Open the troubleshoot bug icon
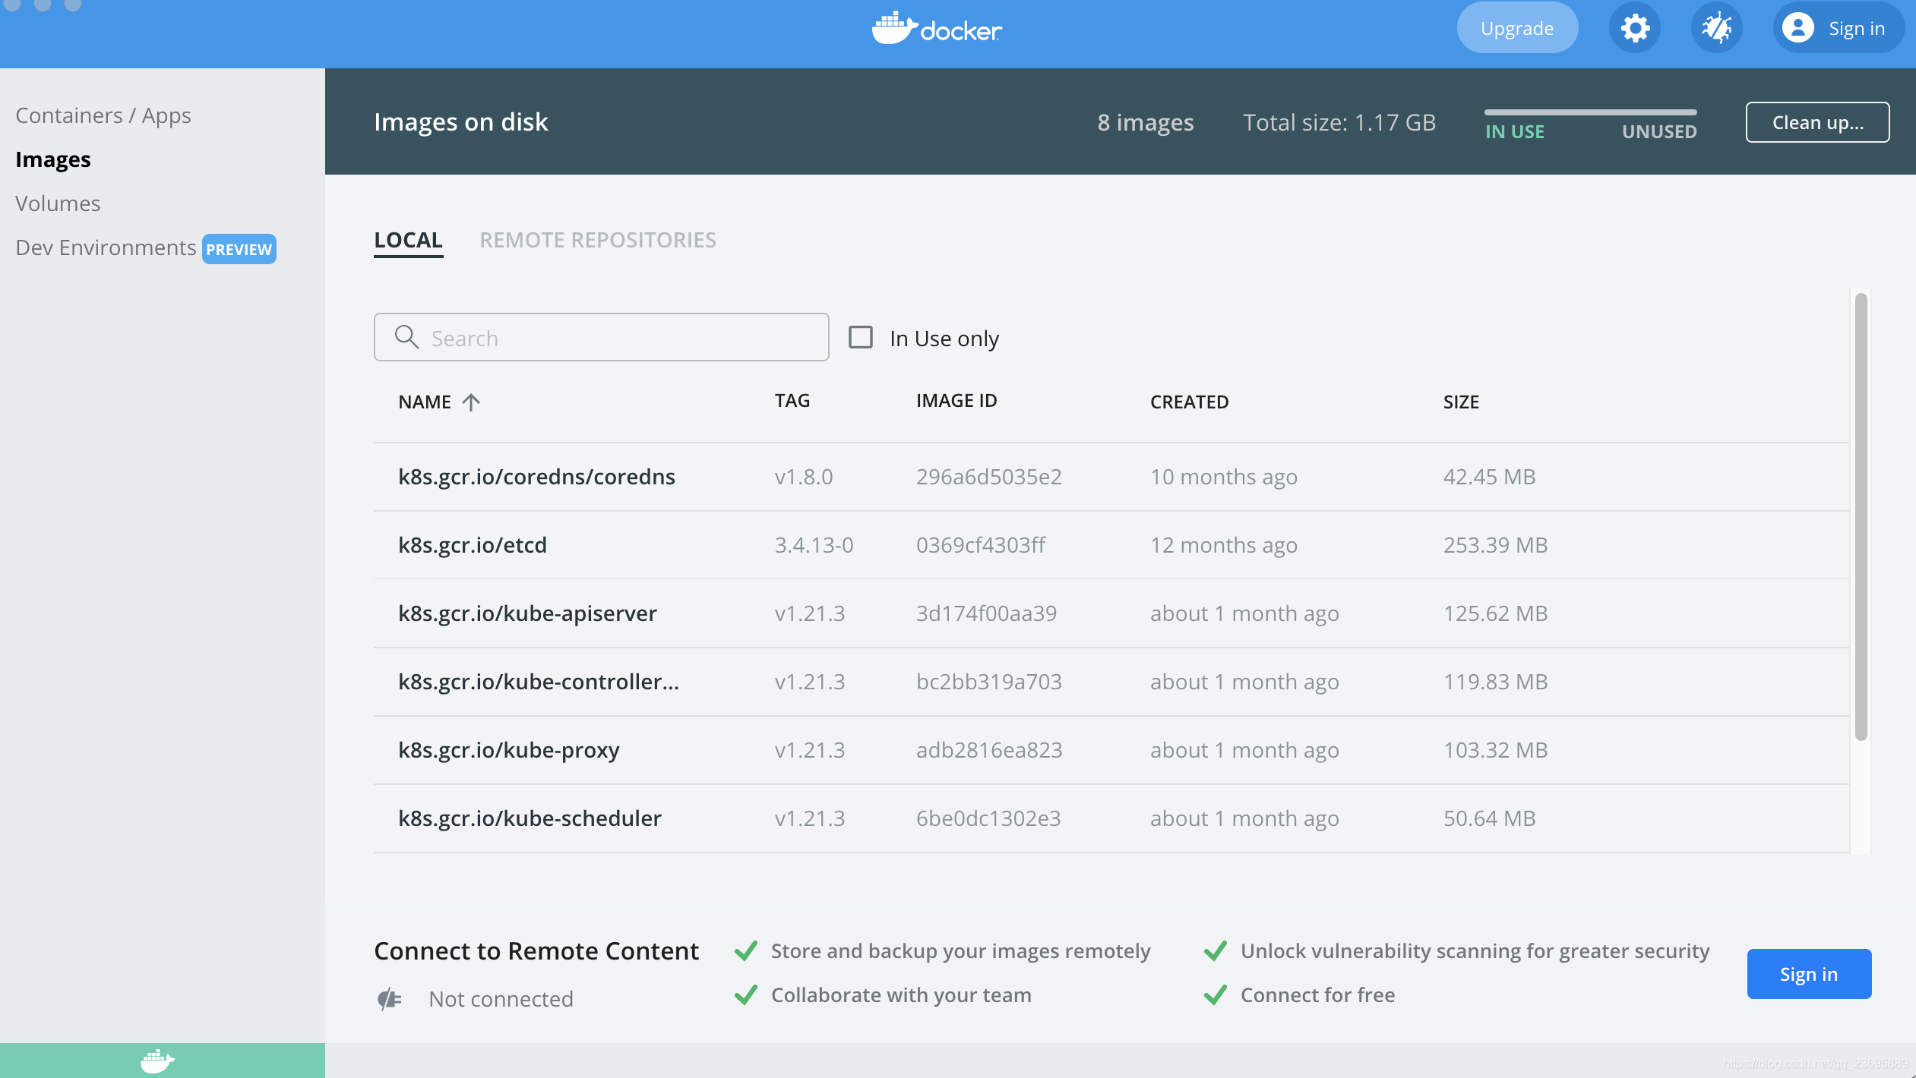 point(1717,28)
